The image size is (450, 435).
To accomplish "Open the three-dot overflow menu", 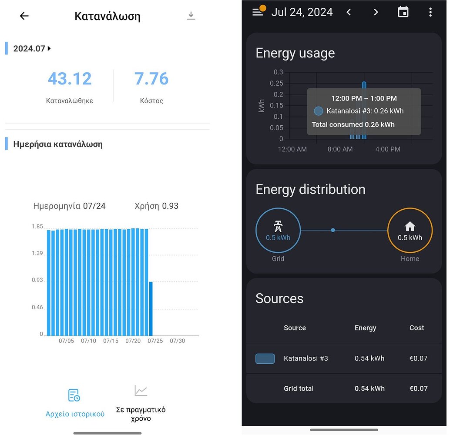I will coord(430,12).
